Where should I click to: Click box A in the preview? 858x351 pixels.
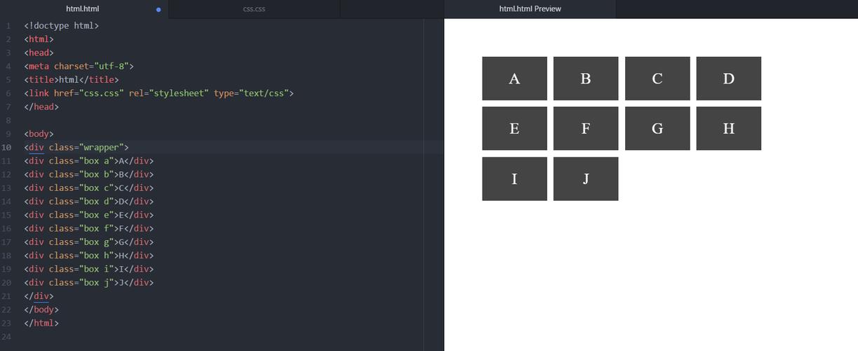click(x=514, y=79)
